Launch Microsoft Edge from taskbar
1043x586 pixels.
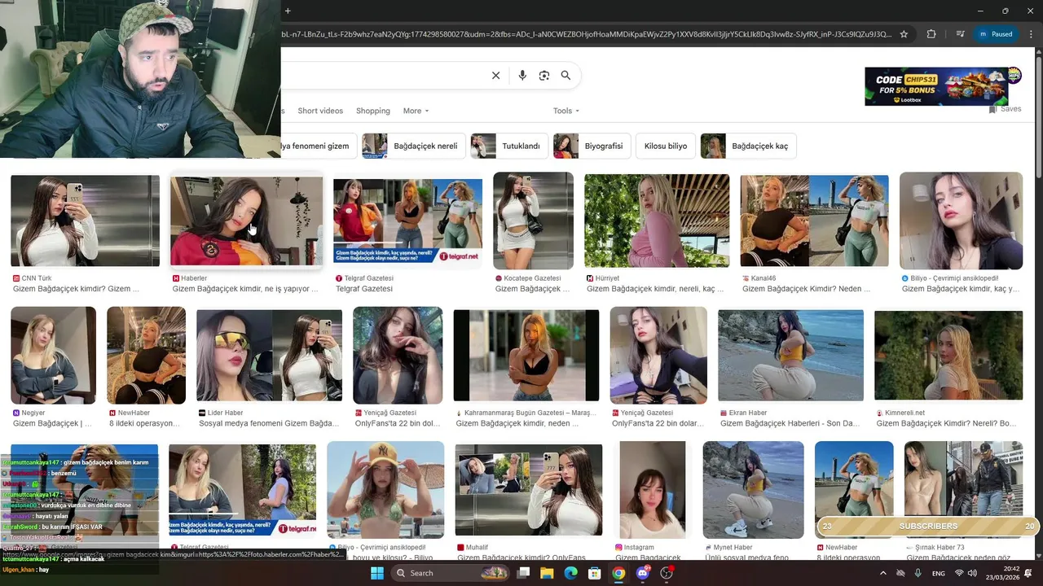(x=571, y=573)
